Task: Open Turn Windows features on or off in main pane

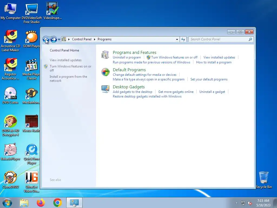Action: [x=174, y=57]
